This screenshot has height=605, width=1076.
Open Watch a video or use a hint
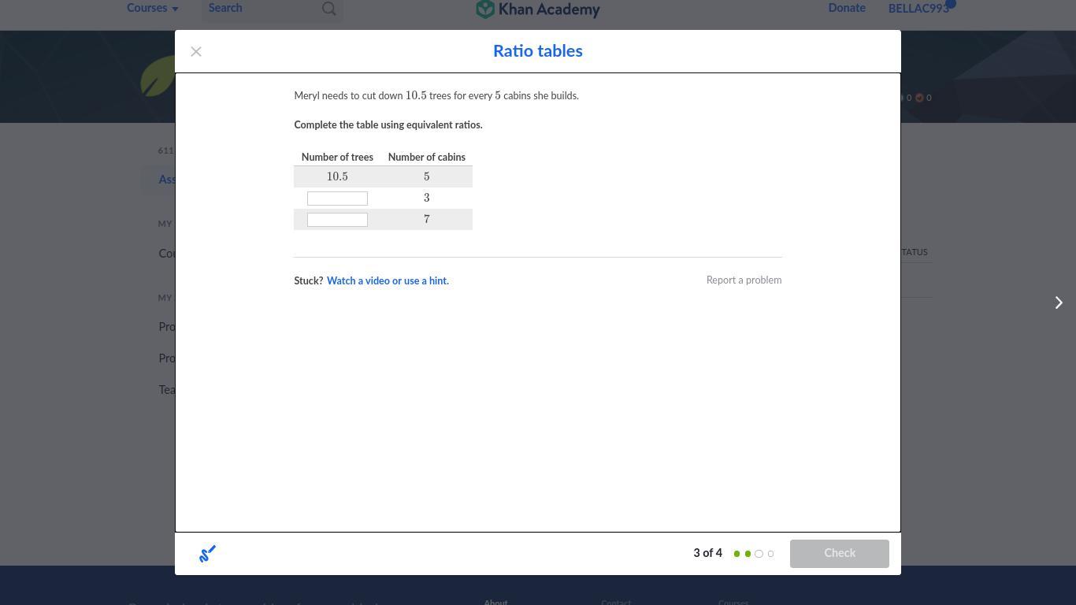pos(388,281)
